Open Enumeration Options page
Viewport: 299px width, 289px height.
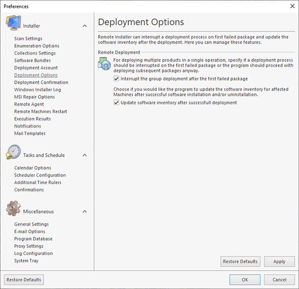[x=37, y=46]
